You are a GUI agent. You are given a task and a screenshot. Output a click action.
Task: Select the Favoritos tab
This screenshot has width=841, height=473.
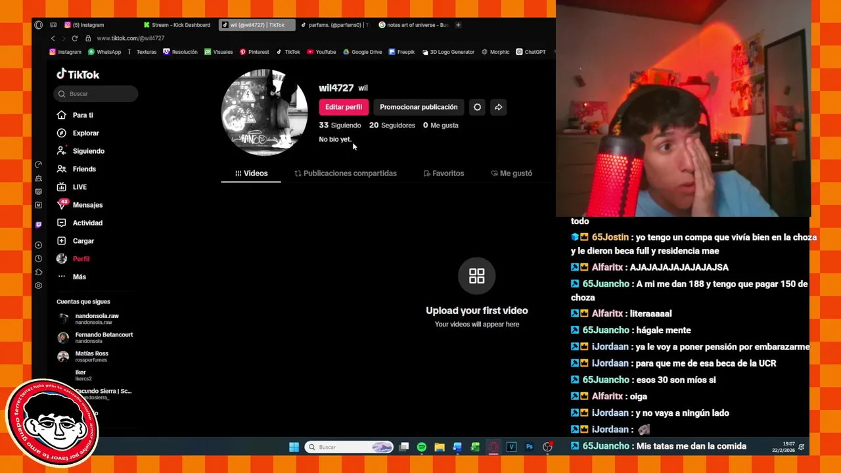point(443,173)
